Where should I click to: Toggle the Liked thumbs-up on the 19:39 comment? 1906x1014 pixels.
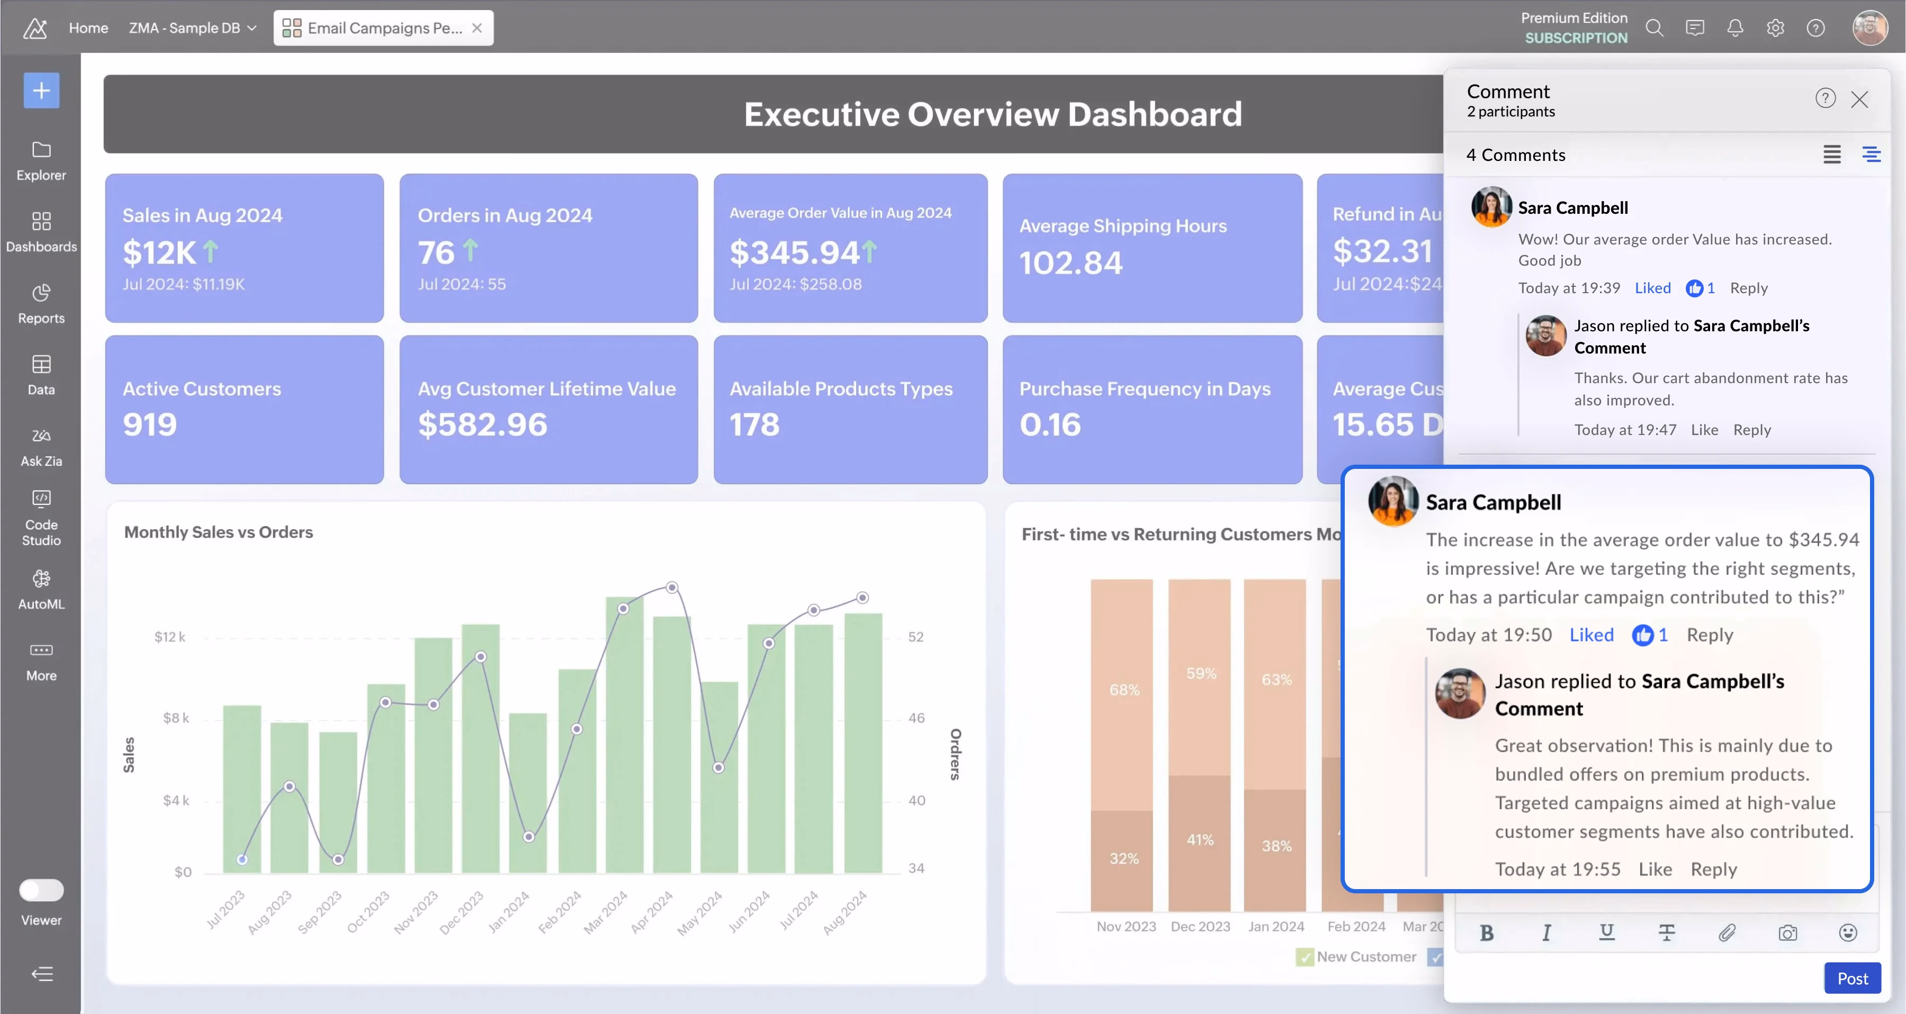[1694, 288]
